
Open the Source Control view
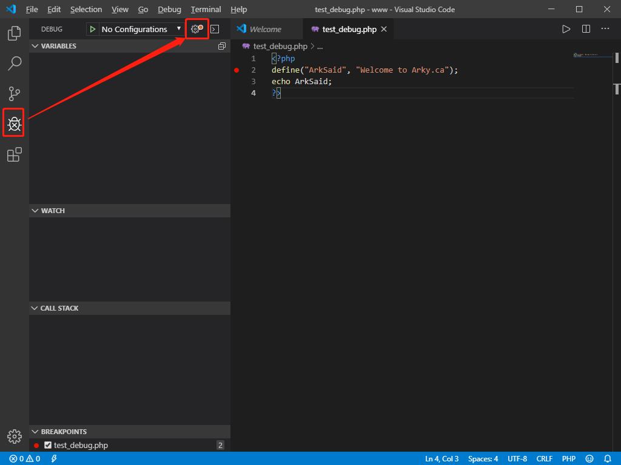click(15, 94)
